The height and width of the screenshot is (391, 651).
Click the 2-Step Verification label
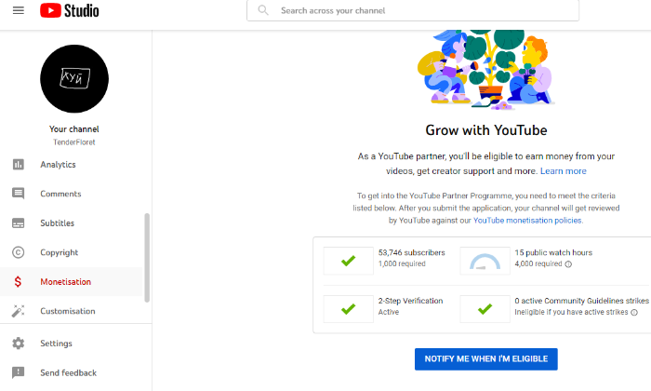410,301
